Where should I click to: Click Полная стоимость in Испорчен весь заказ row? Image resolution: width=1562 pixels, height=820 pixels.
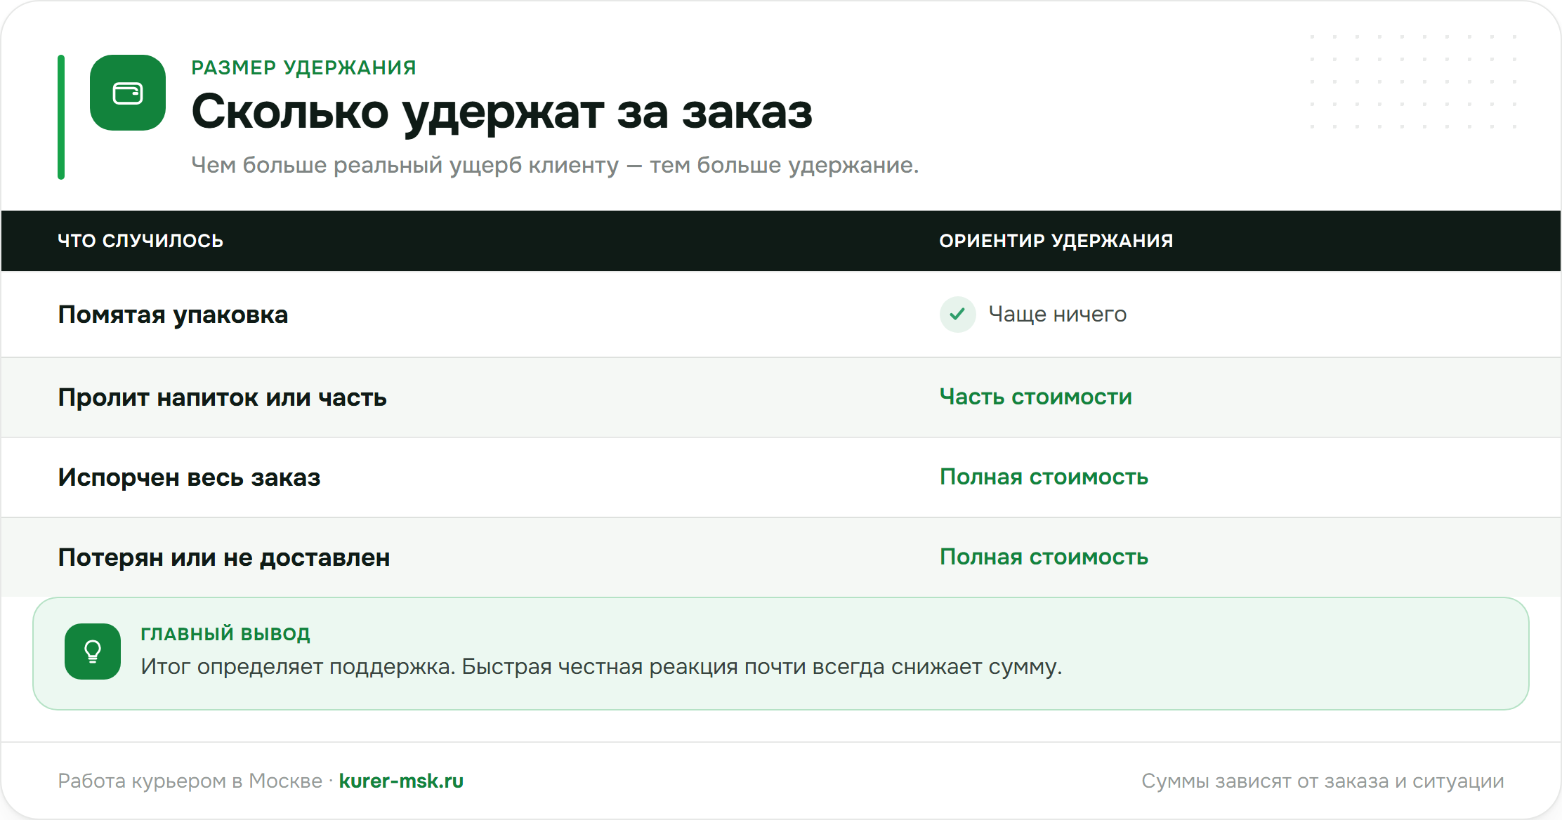point(1044,477)
